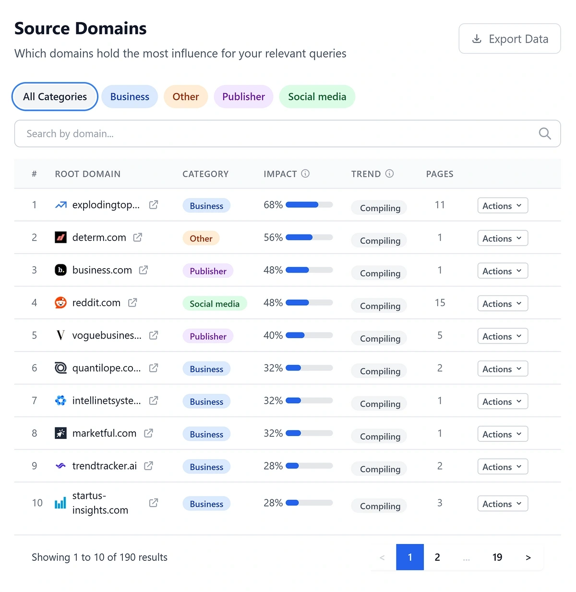
Task: Click the intellinetsystems blue favicon
Action: (x=60, y=401)
